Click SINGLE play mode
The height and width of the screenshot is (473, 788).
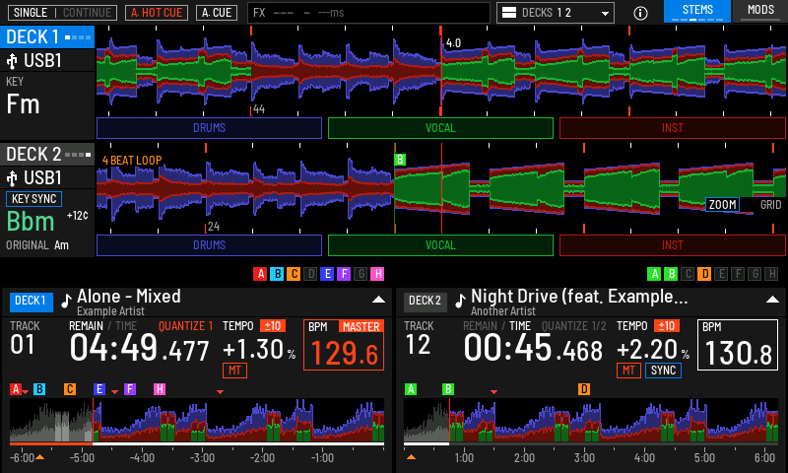(31, 13)
